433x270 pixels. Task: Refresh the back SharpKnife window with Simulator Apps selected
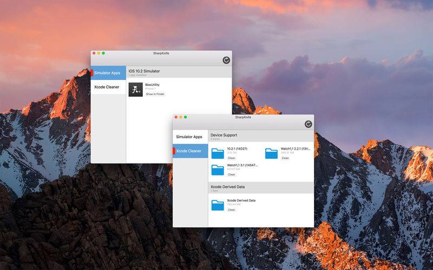226,60
